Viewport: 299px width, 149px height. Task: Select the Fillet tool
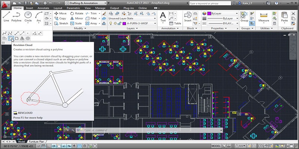[91, 18]
